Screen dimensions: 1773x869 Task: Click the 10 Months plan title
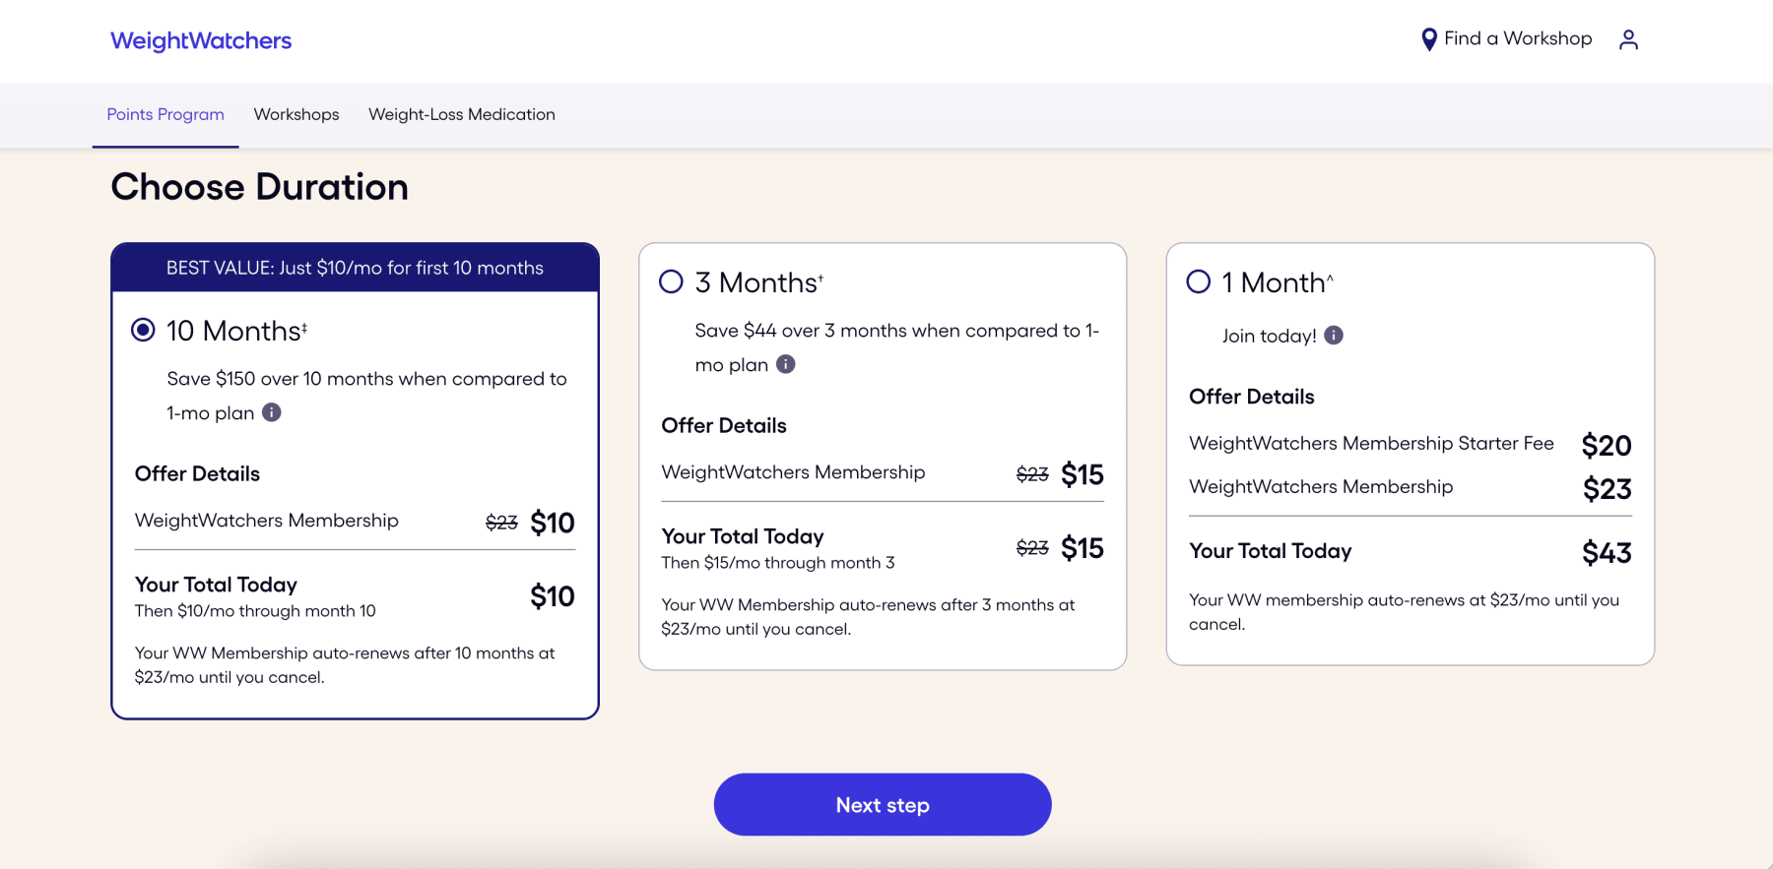[x=236, y=331]
